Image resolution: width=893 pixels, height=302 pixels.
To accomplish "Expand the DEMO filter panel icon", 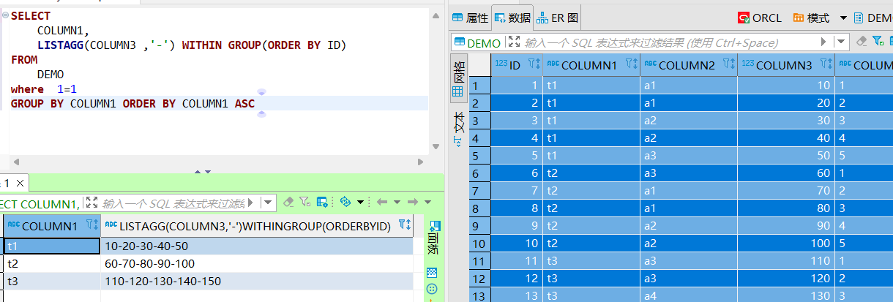I will pos(513,42).
